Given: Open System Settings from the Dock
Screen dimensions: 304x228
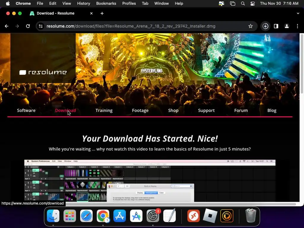Looking at the screenshot, I should click(x=153, y=216).
